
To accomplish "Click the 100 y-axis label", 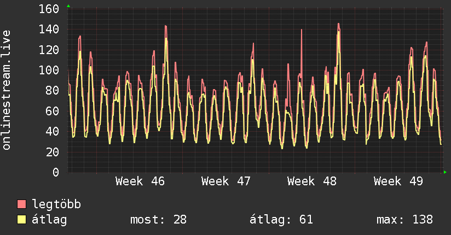I will point(49,70).
